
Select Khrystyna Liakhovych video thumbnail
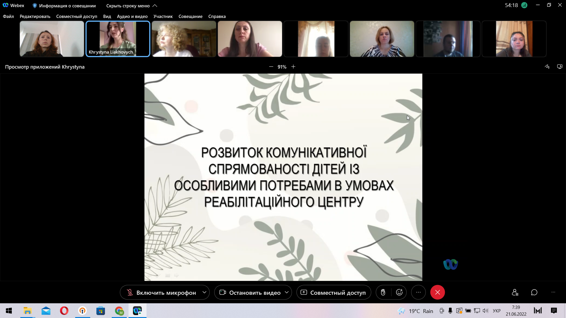coord(118,39)
